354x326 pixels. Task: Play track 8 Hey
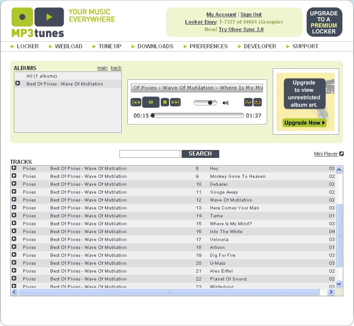(14, 168)
